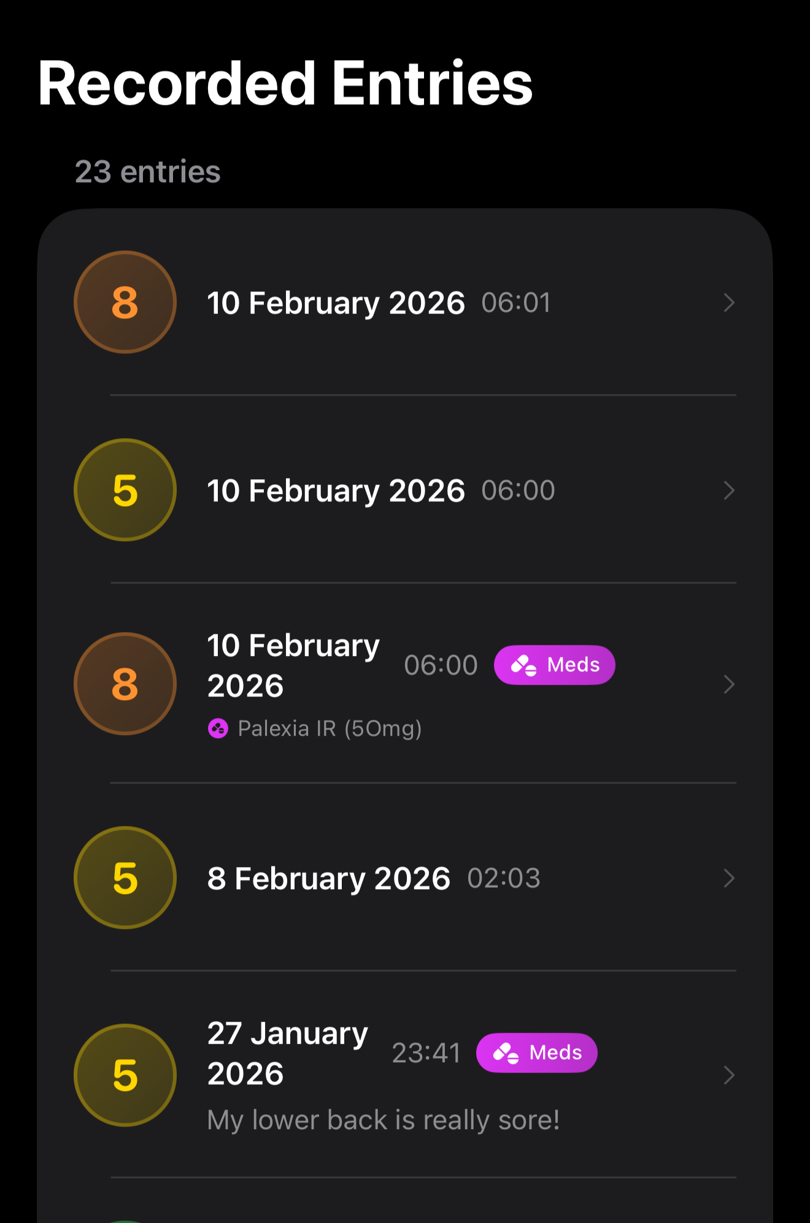Open chevron for 10 February 06:00 score-5 entry

click(729, 490)
